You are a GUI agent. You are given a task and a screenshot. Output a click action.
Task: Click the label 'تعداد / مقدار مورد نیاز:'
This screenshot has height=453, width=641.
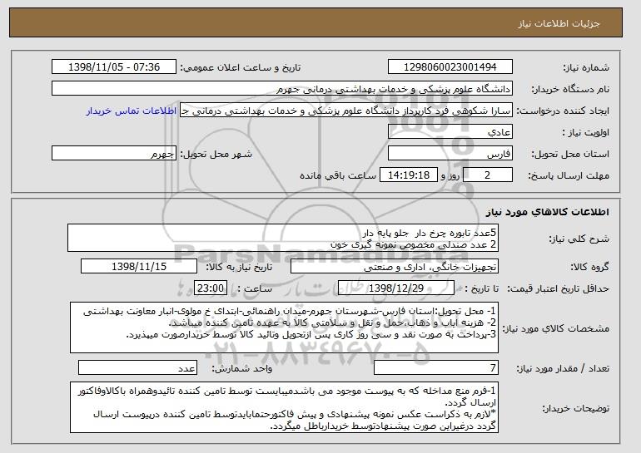(x=563, y=368)
